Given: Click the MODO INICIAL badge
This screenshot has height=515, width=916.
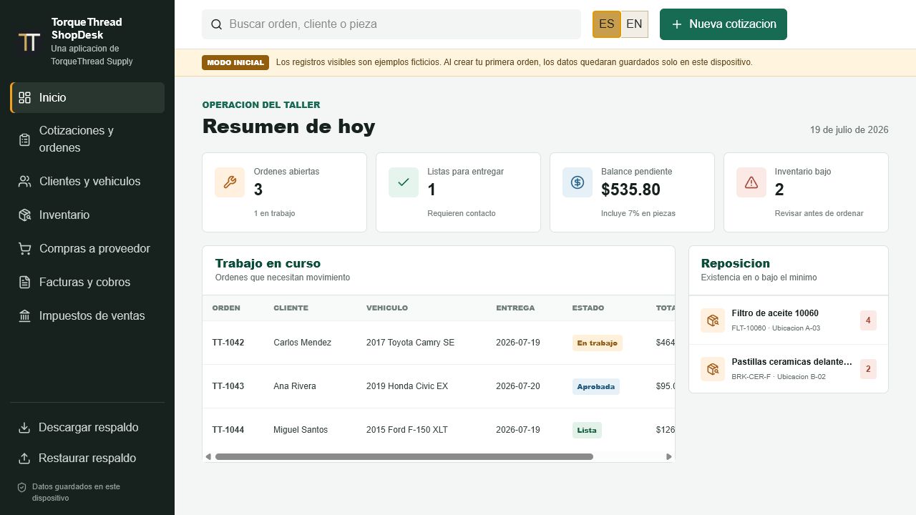Looking at the screenshot, I should point(235,63).
